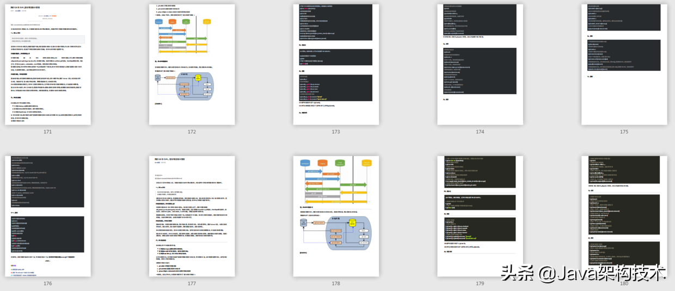
Task: Select the page 176 thumbnail
Action: pos(48,216)
